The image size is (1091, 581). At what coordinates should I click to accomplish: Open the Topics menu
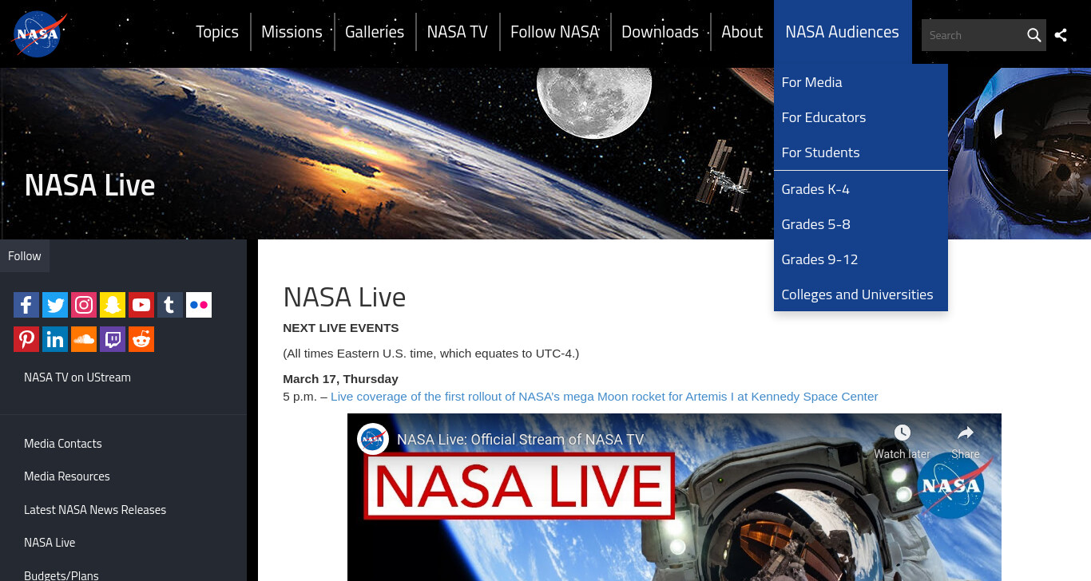217,32
